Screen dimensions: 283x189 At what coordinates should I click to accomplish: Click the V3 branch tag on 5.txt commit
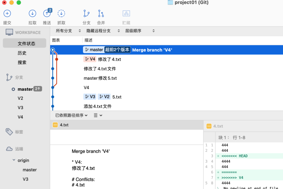[x=90, y=97]
